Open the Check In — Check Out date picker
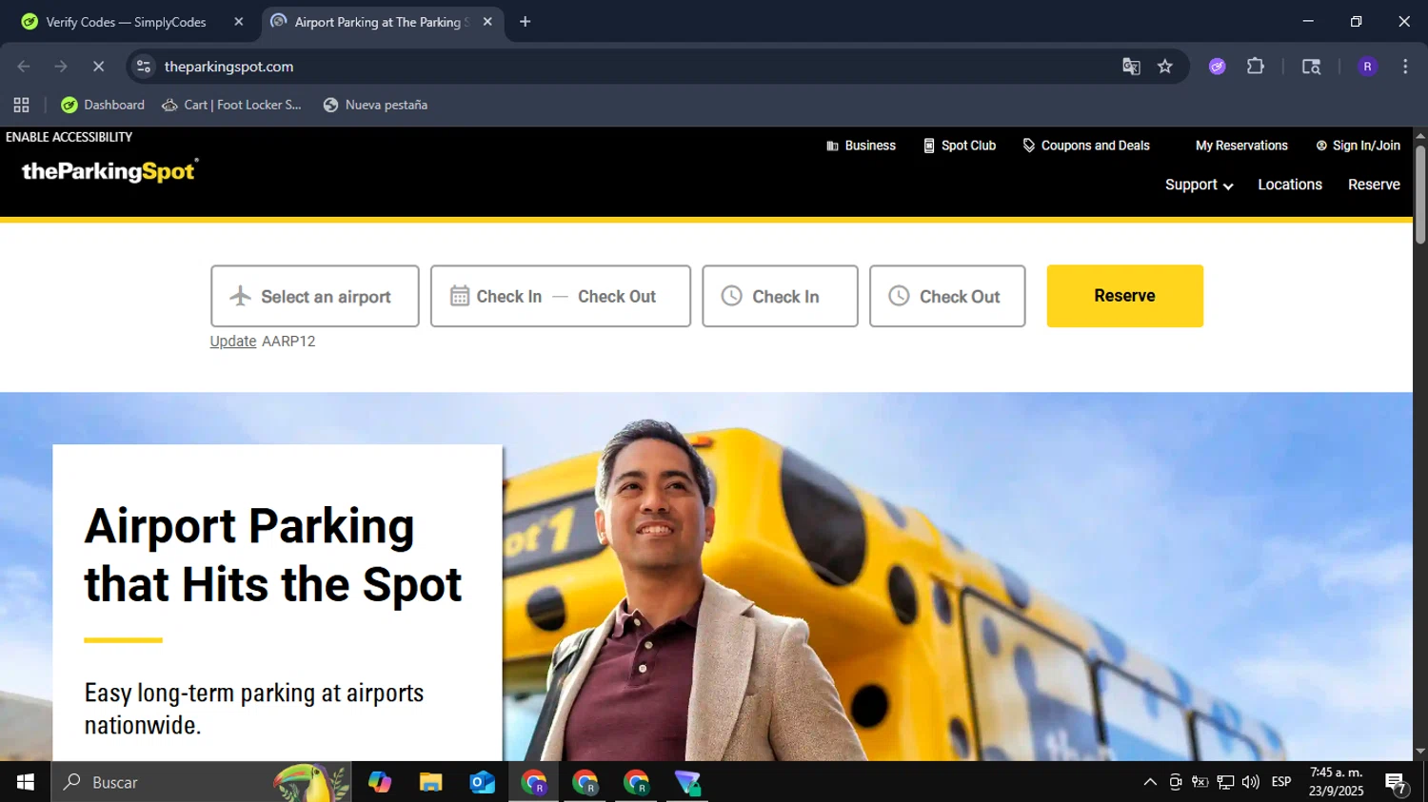 (561, 296)
